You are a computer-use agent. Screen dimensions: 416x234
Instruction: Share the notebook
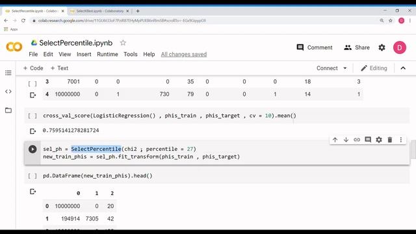click(357, 47)
